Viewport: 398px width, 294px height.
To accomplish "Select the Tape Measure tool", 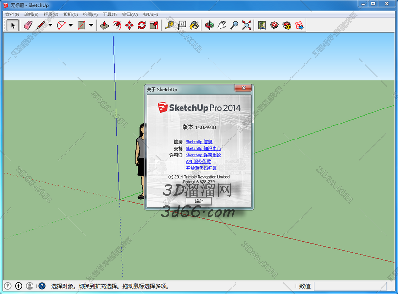I will coord(169,25).
